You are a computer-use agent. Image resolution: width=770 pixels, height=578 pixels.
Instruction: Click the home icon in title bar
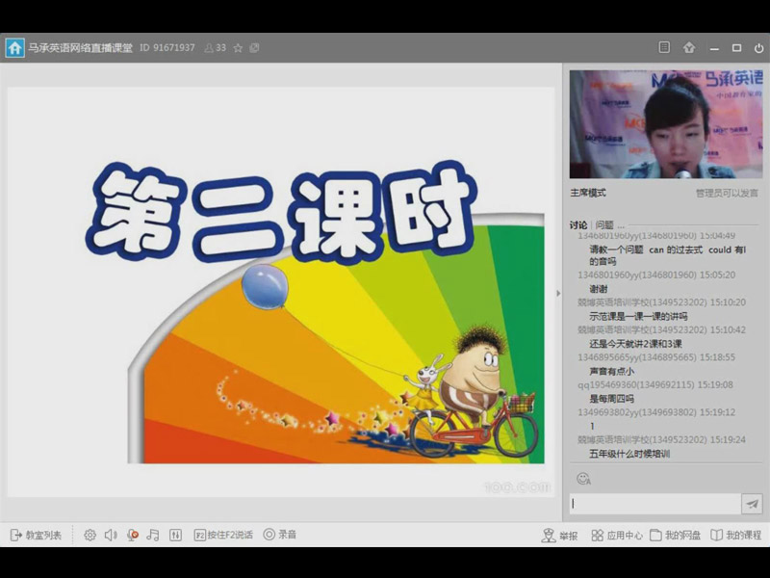14,47
